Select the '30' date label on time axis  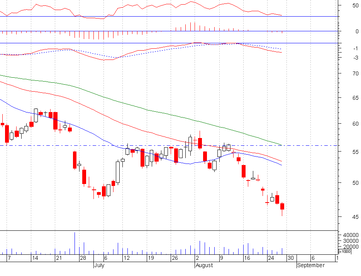tap(291, 258)
